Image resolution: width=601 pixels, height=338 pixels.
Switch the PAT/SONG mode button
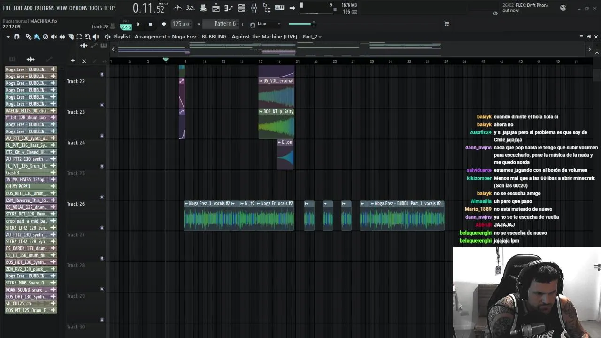126,25
